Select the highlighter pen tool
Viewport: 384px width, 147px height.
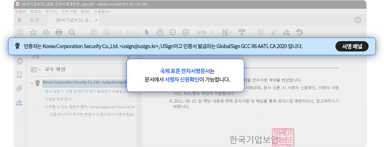coord(274,32)
